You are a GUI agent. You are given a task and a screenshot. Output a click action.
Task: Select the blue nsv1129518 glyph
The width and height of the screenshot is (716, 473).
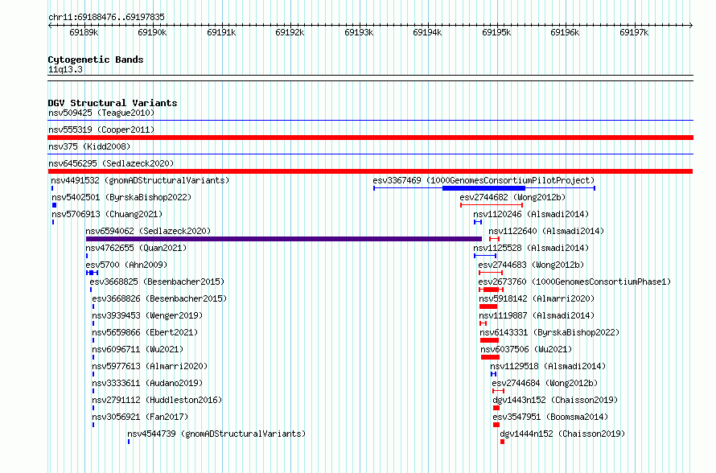tap(494, 374)
